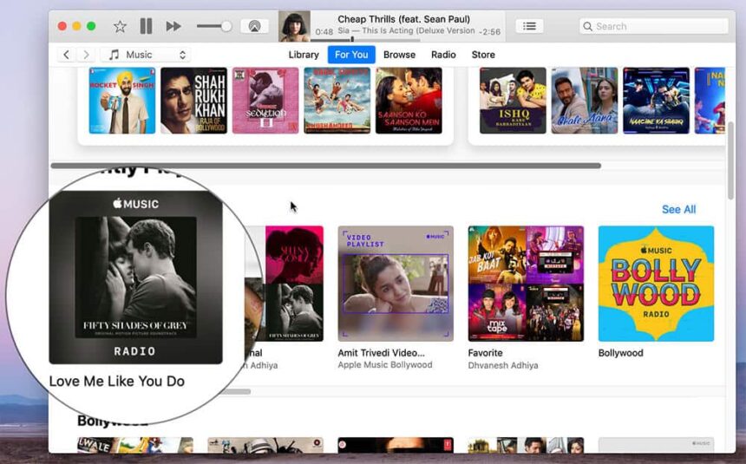
Task: Adjust the volume slider knob
Action: [x=226, y=26]
